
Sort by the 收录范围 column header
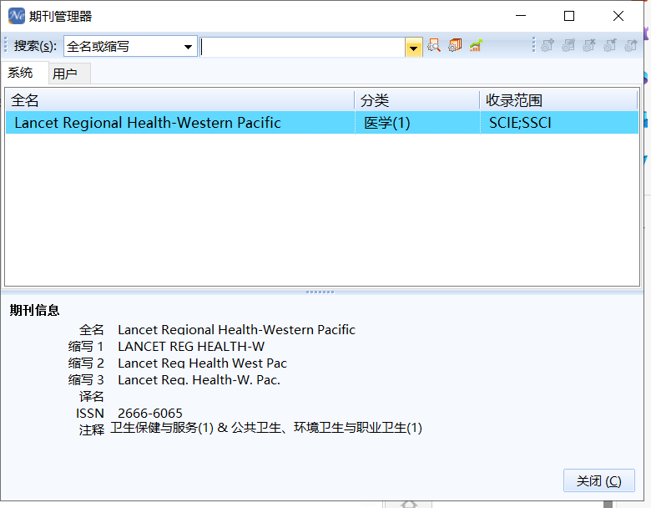tap(558, 100)
